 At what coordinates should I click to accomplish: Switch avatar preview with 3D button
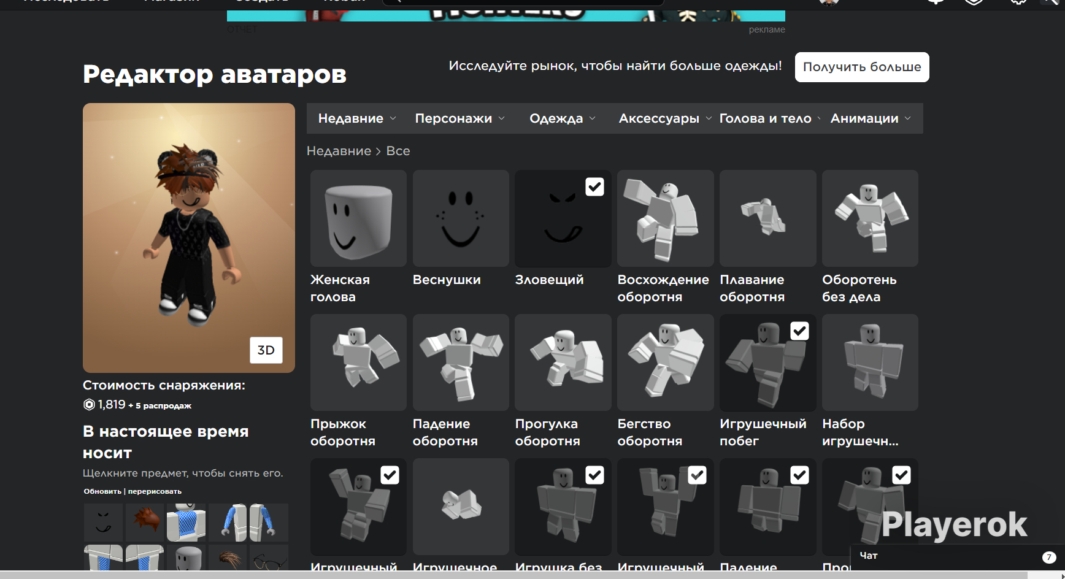(266, 350)
